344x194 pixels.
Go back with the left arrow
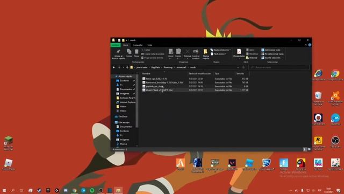pos(114,67)
